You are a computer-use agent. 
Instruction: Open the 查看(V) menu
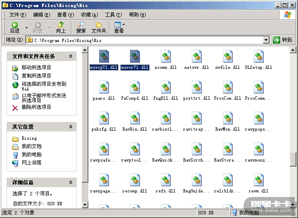(x=66, y=15)
